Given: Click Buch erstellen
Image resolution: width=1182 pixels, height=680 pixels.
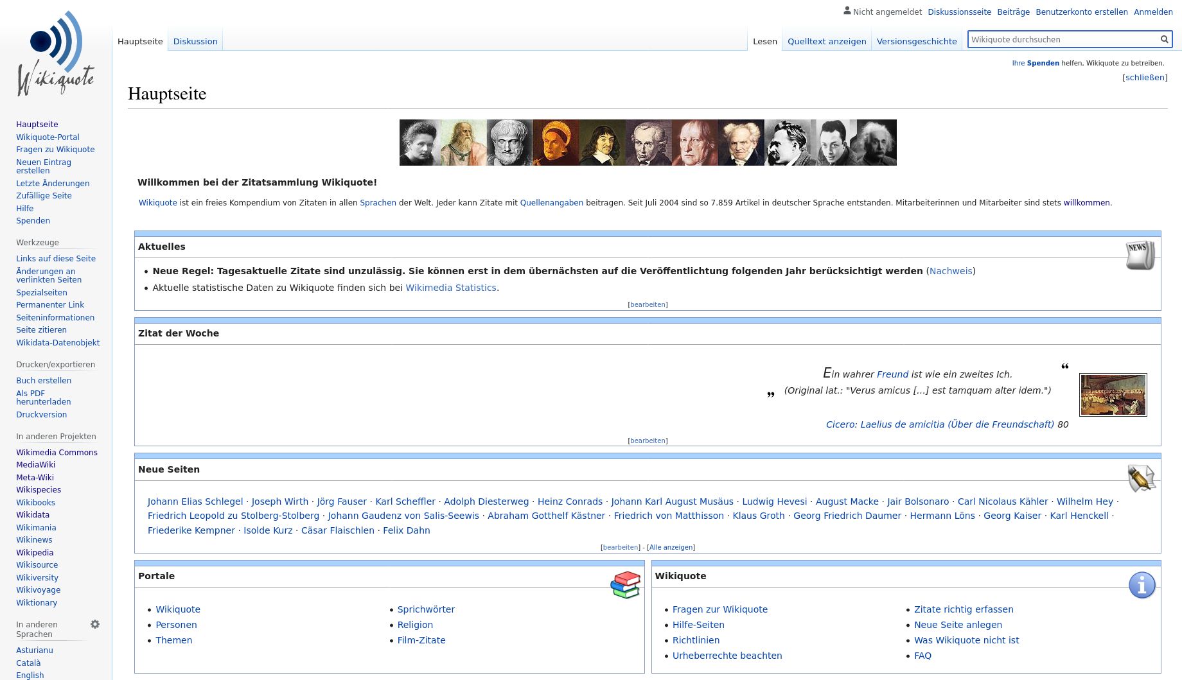Looking at the screenshot, I should [x=44, y=380].
